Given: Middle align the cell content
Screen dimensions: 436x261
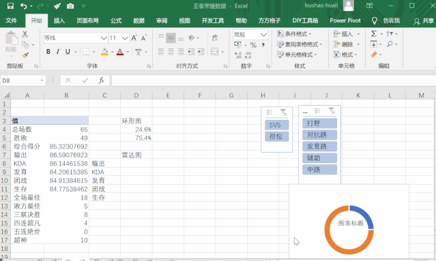Looking at the screenshot, I should [171, 37].
